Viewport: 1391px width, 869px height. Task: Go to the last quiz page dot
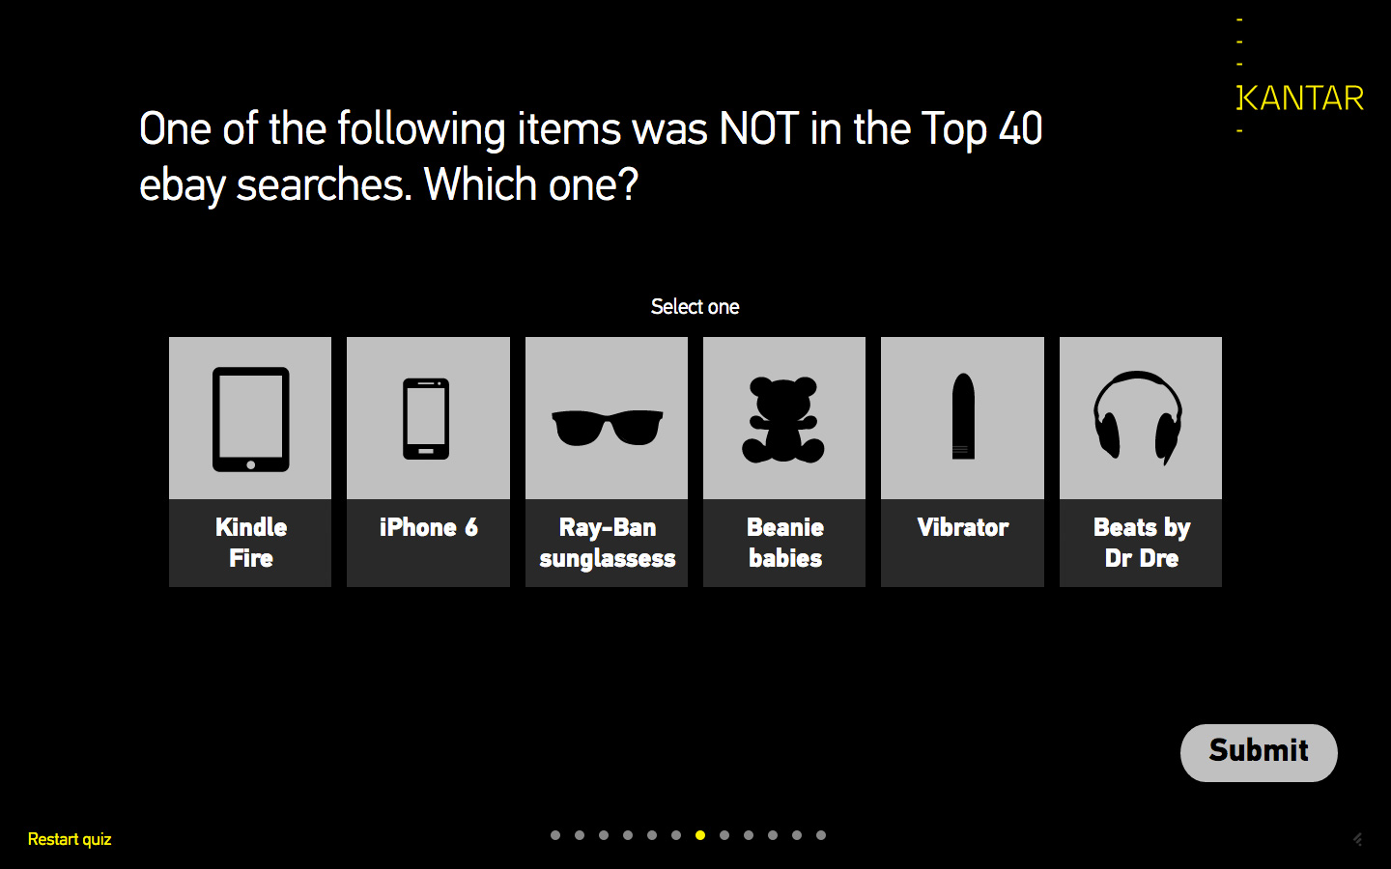point(821,835)
